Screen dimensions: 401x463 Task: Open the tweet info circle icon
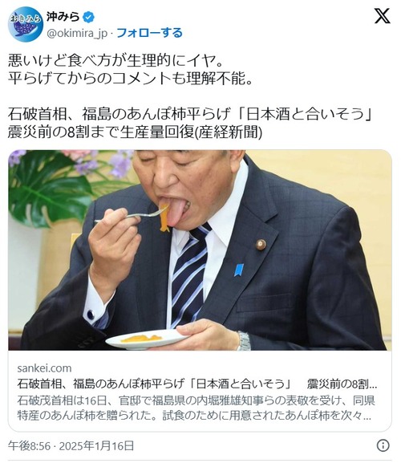[x=383, y=445]
